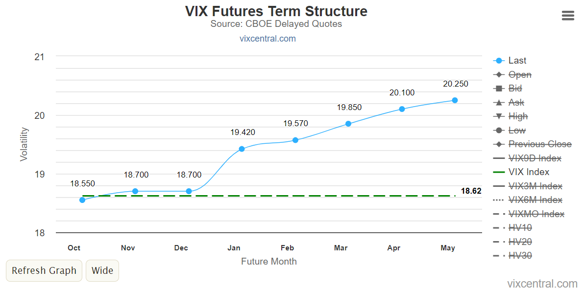Click the Refresh Graph button
This screenshot has width=583, height=290.
point(44,270)
